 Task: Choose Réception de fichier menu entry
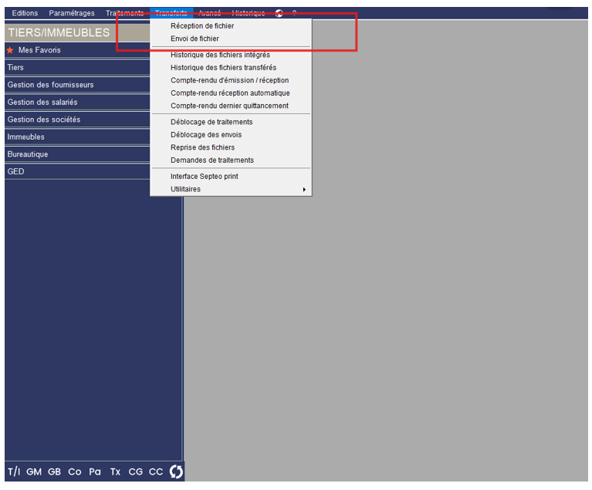202,26
